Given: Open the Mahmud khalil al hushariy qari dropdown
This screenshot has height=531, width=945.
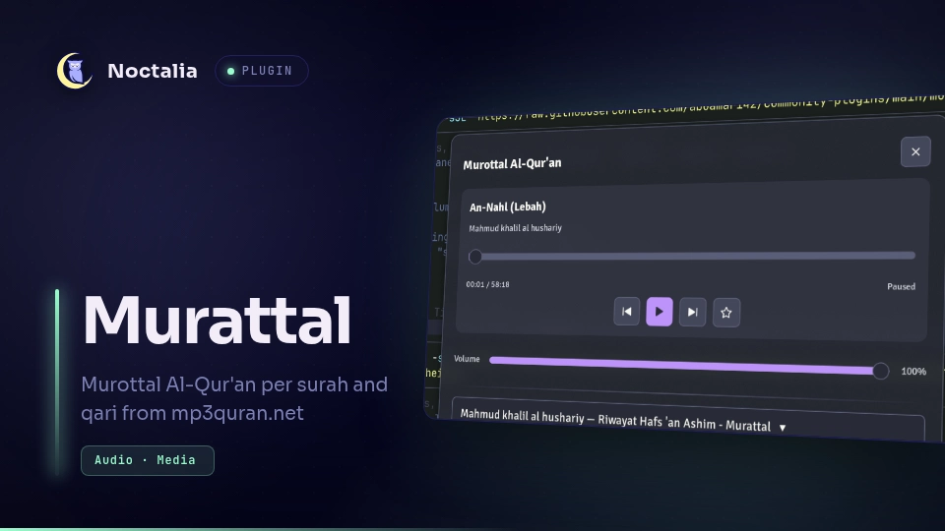Looking at the screenshot, I should 688,420.
